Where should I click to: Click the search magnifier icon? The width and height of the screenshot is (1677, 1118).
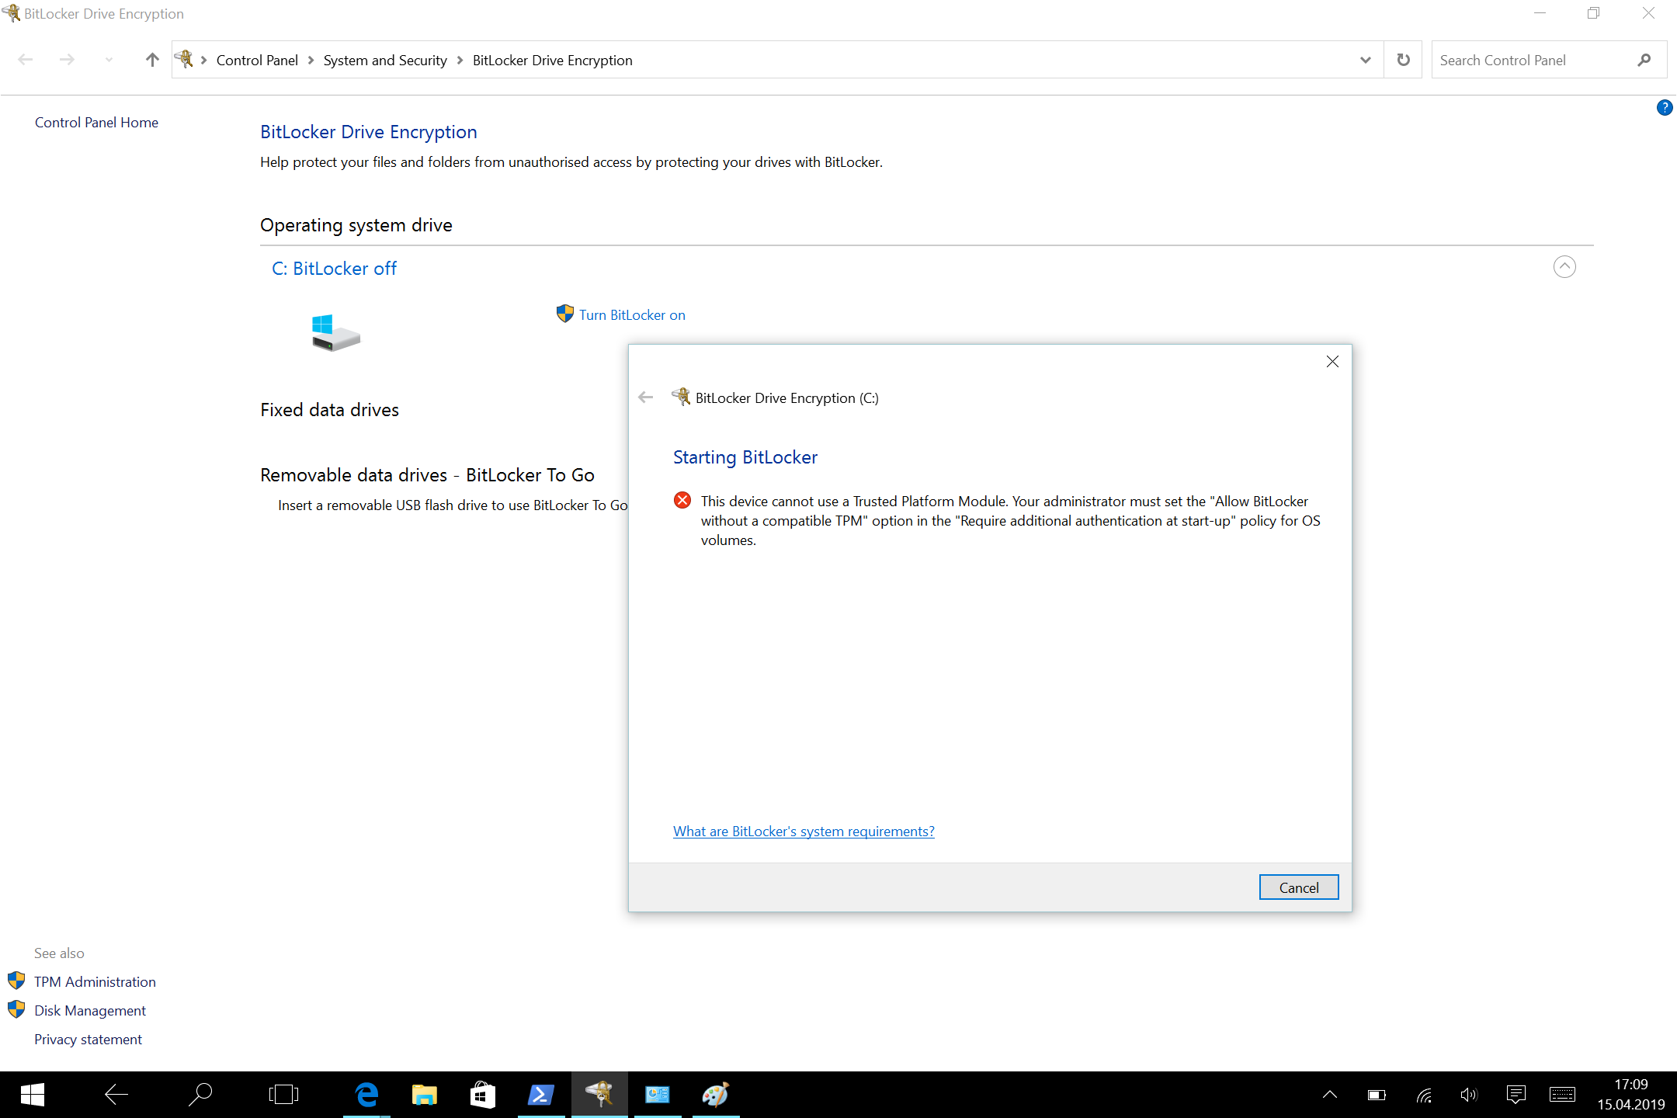(x=1644, y=60)
